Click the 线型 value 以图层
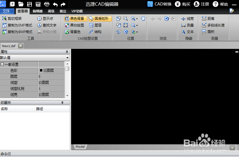This screenshot has height=159, width=239. coord(52,83)
